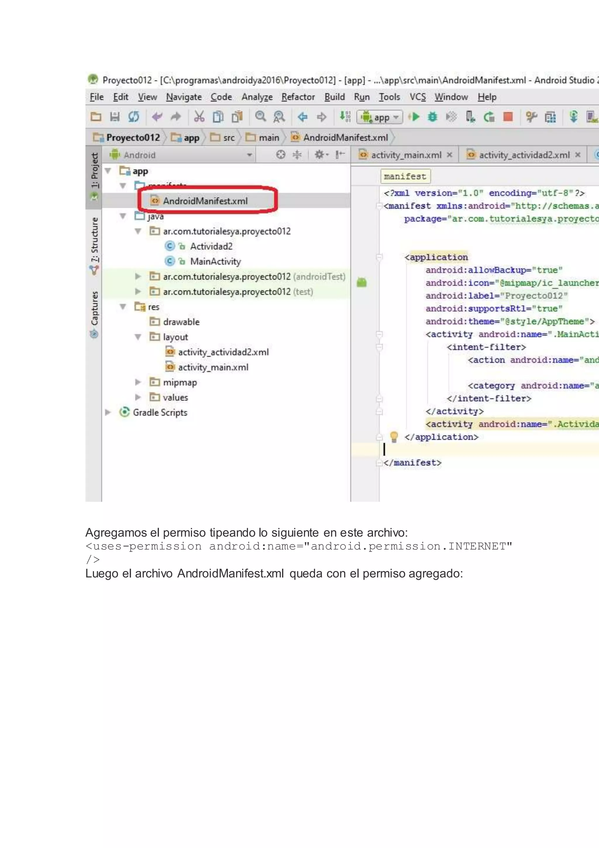
Task: Open the app run configuration dropdown
Action: coord(380,117)
